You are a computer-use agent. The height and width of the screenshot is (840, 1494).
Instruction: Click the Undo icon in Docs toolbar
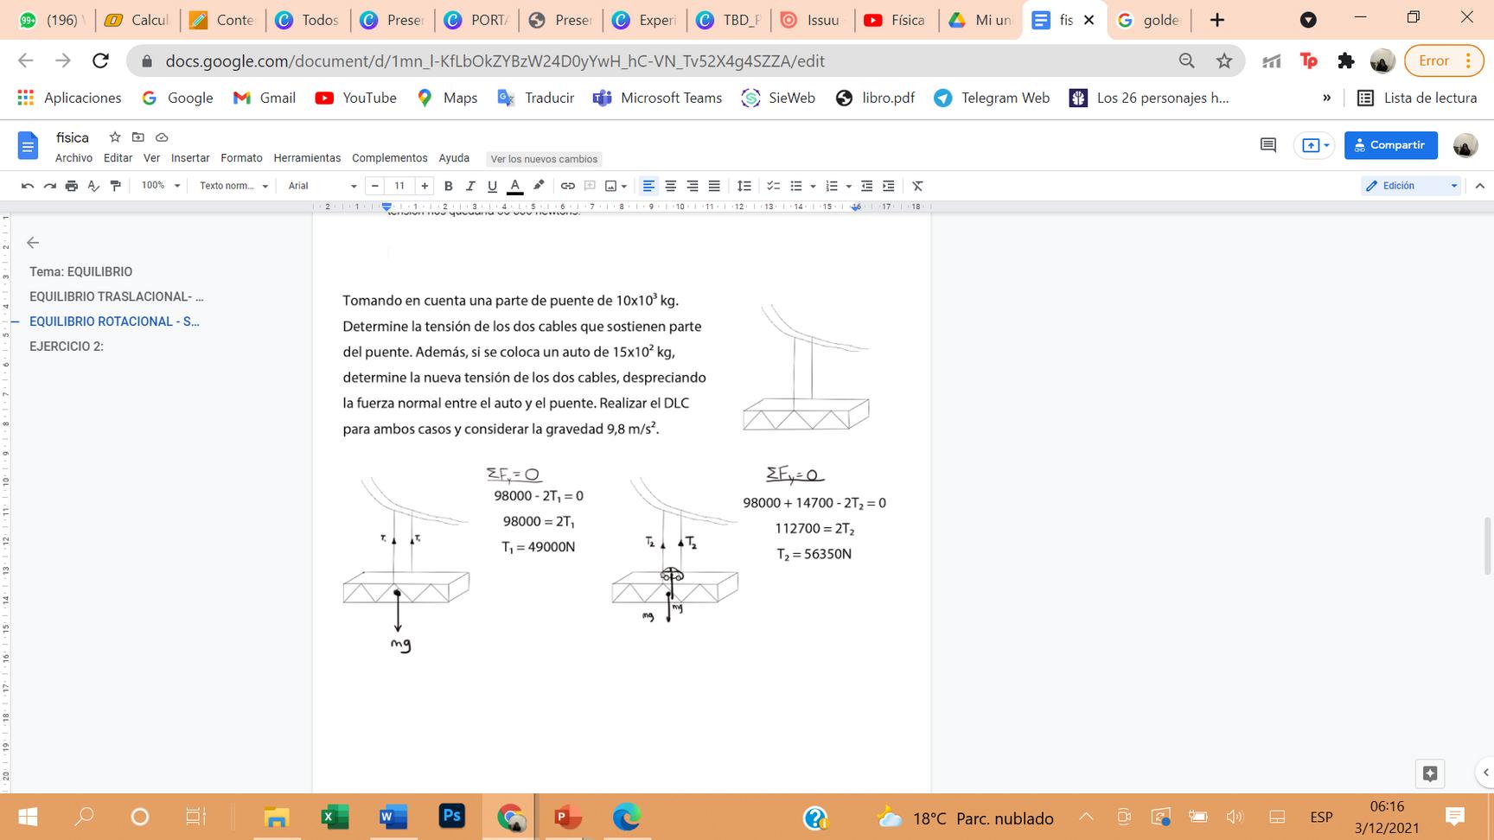(28, 186)
